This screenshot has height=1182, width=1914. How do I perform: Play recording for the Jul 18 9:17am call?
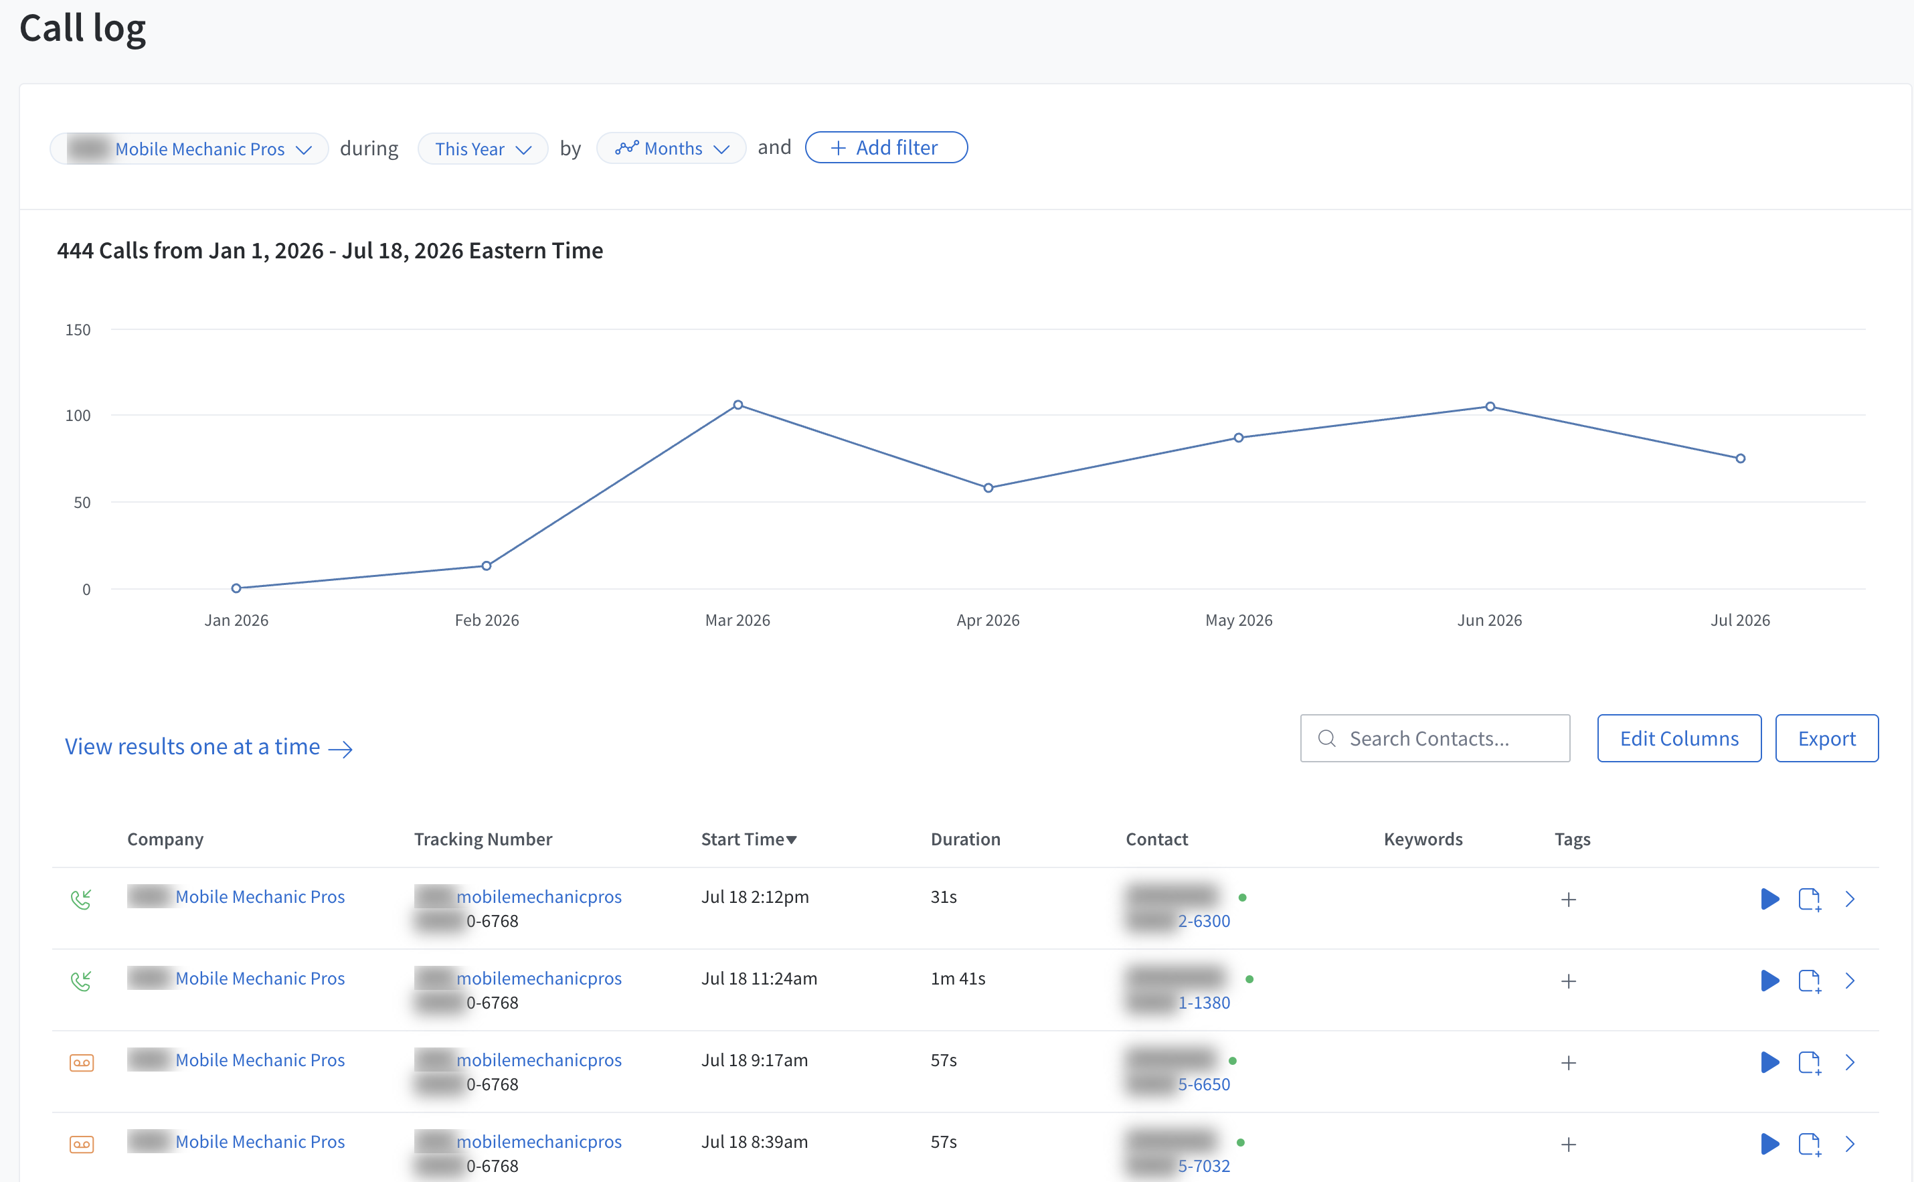[x=1769, y=1062]
